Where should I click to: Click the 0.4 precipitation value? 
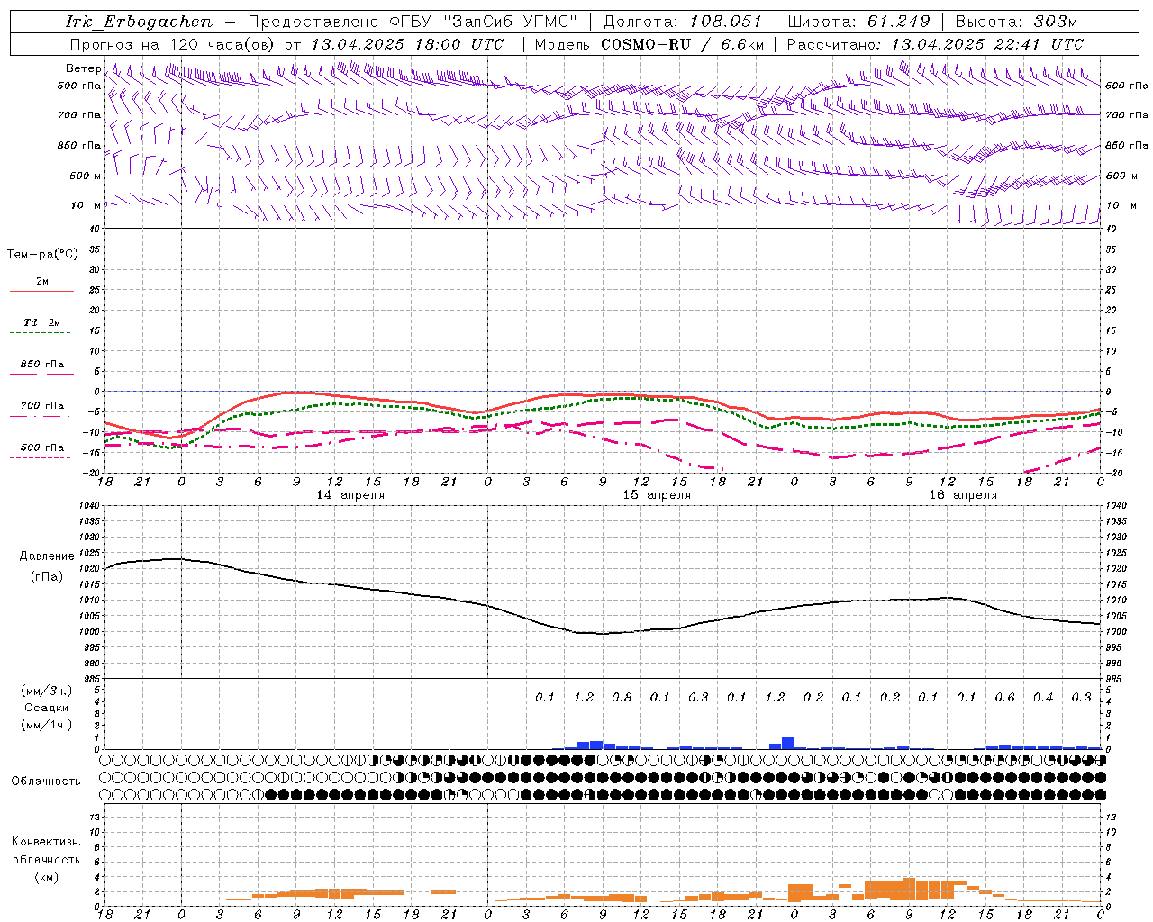[x=1043, y=697]
